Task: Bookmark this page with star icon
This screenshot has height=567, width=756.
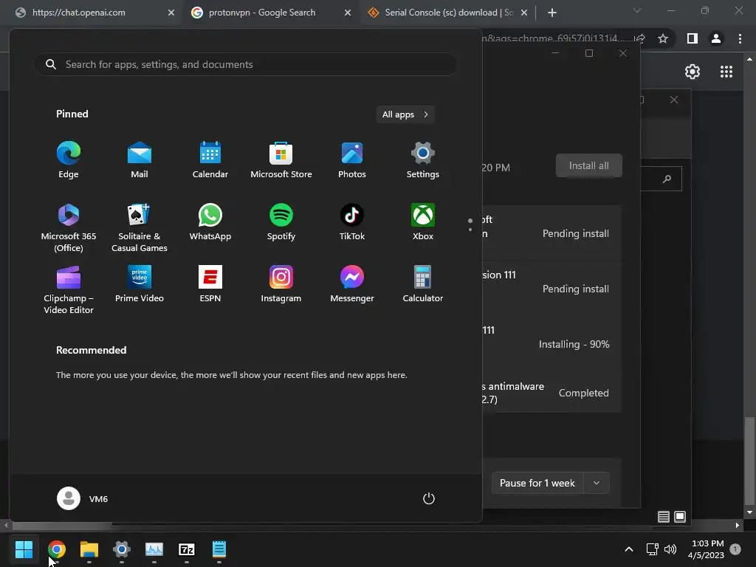Action: pos(663,38)
